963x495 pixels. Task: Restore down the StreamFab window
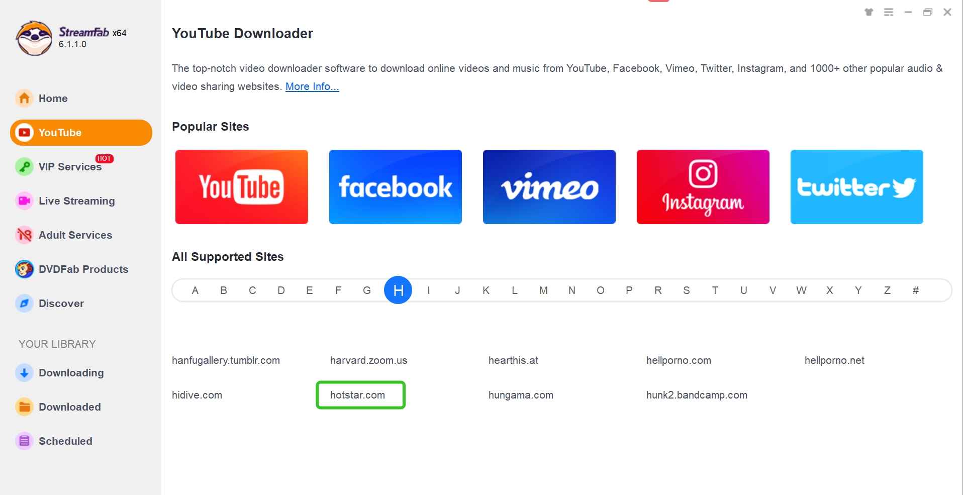coord(928,12)
